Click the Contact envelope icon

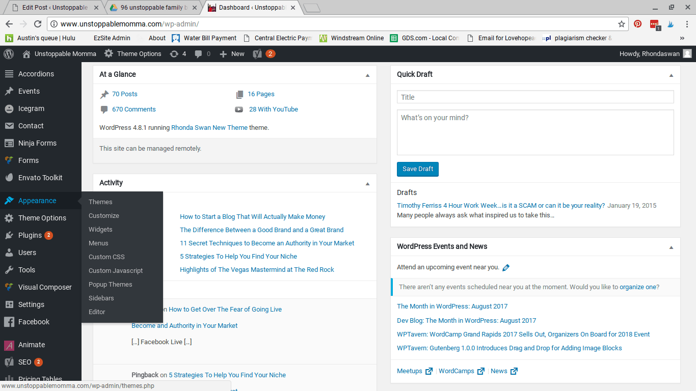coord(9,126)
